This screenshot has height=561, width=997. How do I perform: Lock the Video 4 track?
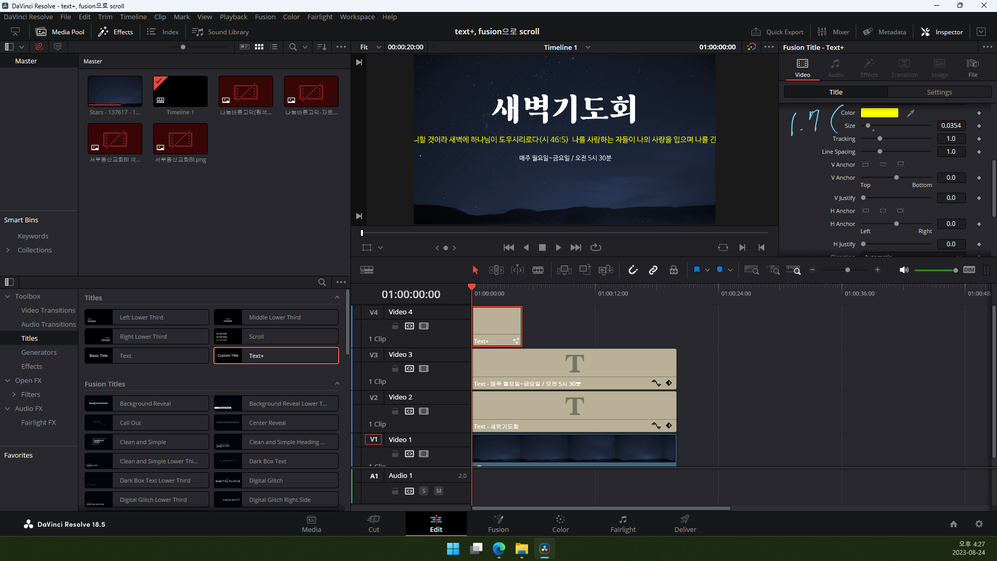pyautogui.click(x=395, y=326)
